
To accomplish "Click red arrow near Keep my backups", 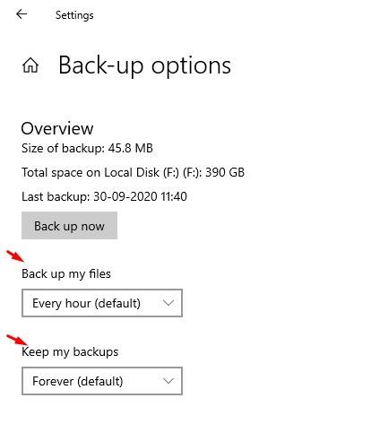I will pyautogui.click(x=17, y=340).
